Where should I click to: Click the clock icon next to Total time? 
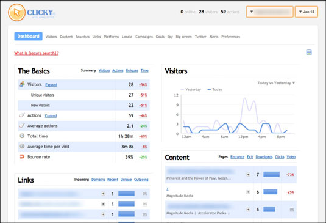pos(22,136)
